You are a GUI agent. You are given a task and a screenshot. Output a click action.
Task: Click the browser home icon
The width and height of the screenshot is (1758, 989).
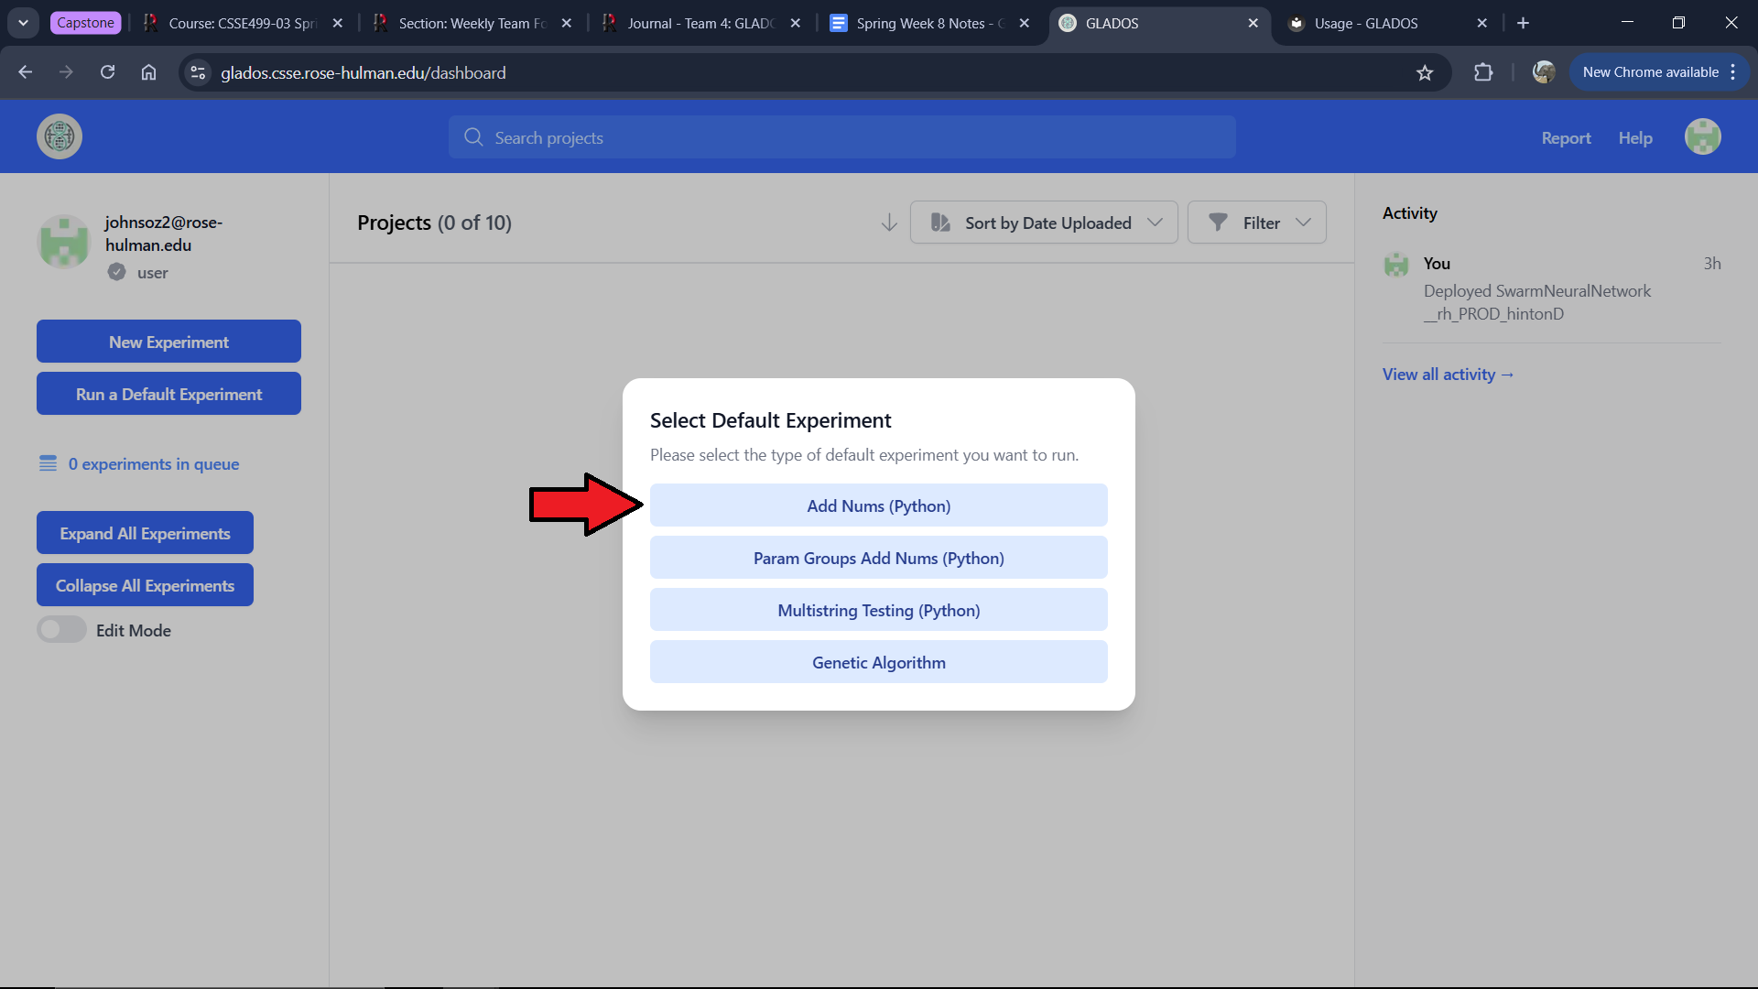click(x=148, y=72)
